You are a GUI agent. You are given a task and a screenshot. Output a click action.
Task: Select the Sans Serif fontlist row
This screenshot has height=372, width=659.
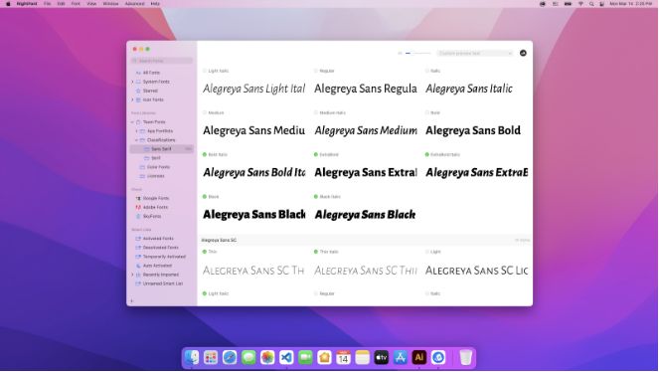click(x=162, y=149)
